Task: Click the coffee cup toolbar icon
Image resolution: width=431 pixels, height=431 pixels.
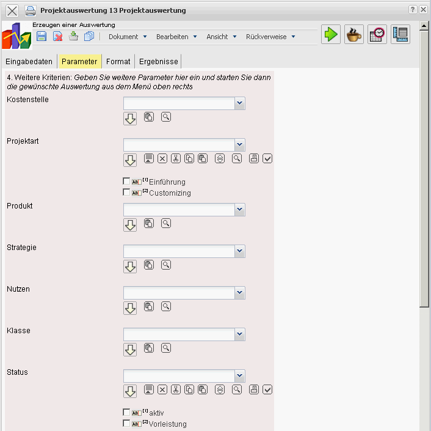Action: point(353,35)
